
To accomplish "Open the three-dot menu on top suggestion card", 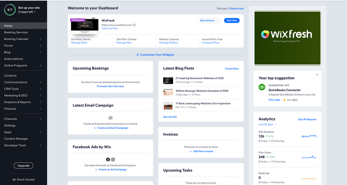I will pos(317,75).
